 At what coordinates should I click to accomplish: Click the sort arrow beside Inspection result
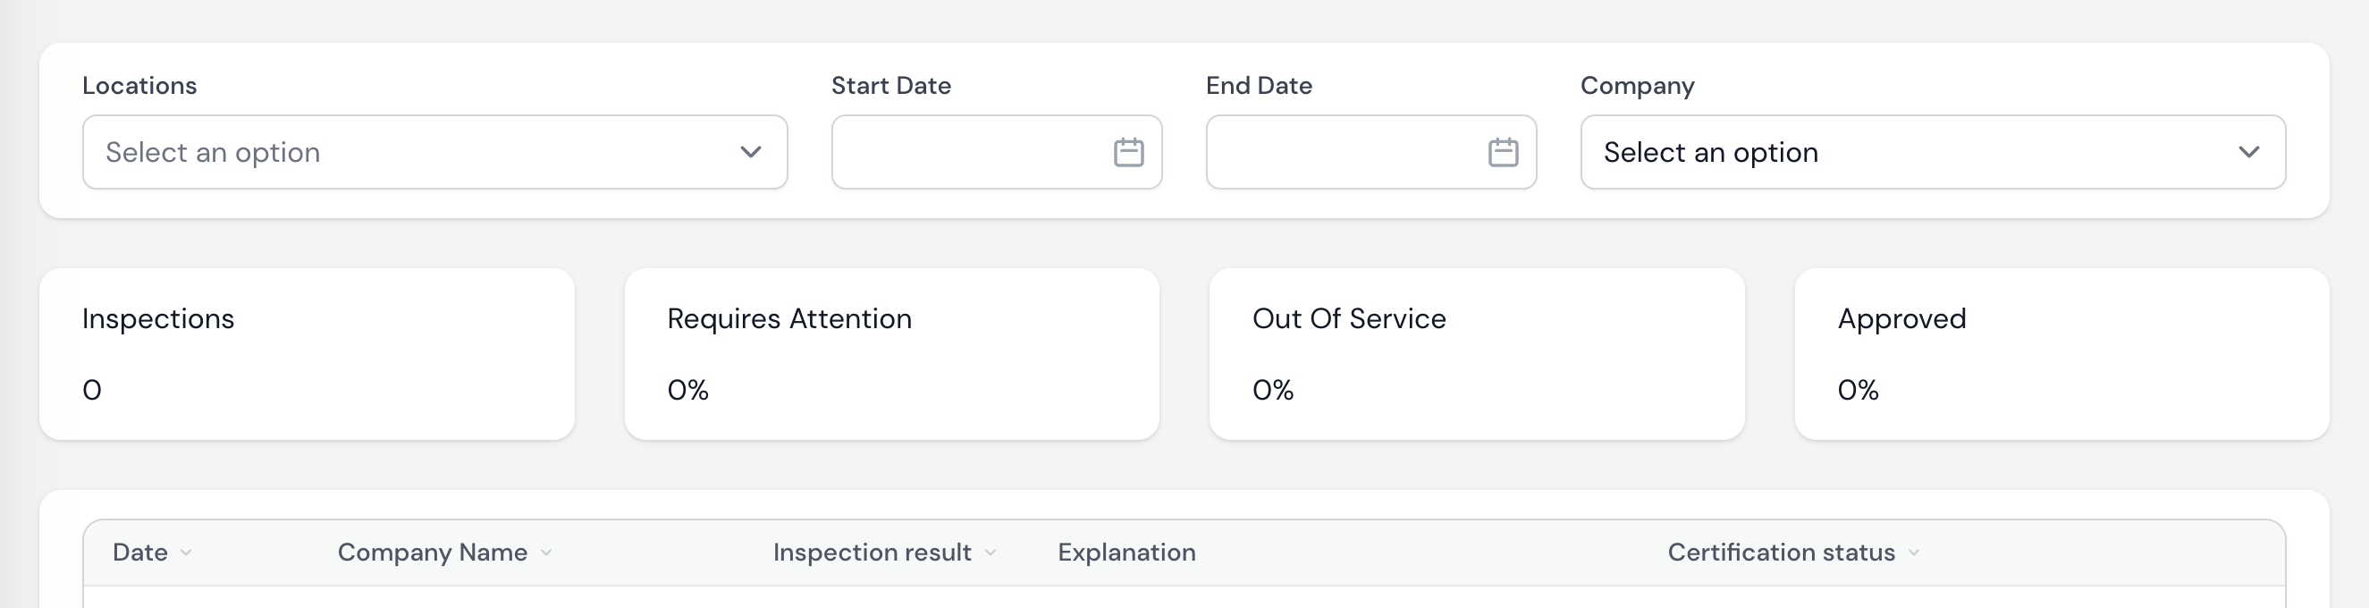point(991,553)
